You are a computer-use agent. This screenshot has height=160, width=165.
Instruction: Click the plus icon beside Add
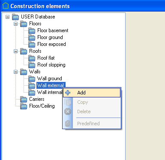tap(68, 93)
